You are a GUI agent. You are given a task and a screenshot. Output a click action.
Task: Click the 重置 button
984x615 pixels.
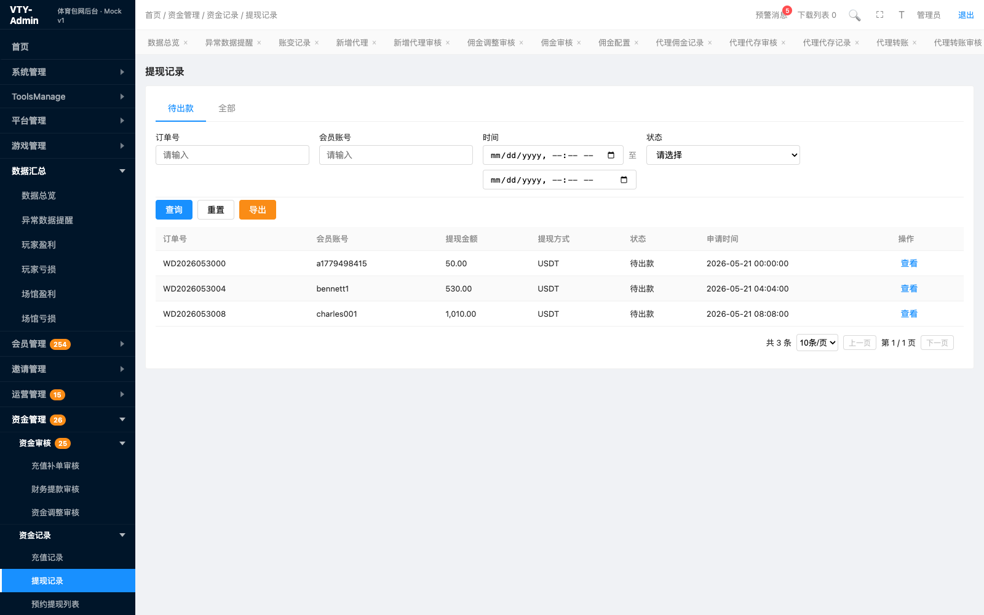216,210
